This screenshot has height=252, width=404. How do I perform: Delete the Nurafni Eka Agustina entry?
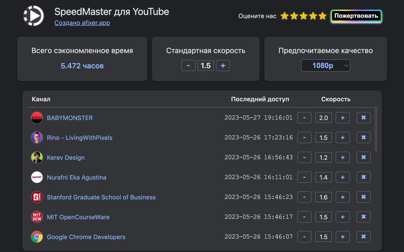point(364,177)
